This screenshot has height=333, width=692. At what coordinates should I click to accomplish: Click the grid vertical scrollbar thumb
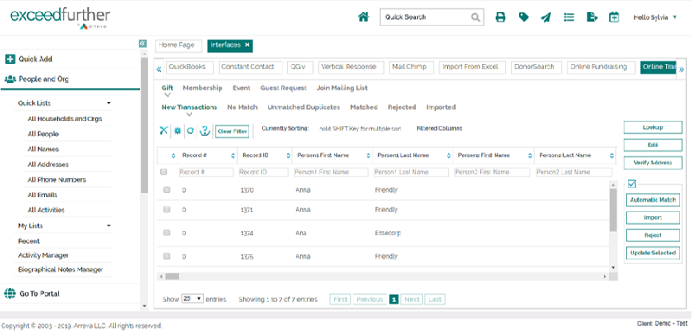613,210
